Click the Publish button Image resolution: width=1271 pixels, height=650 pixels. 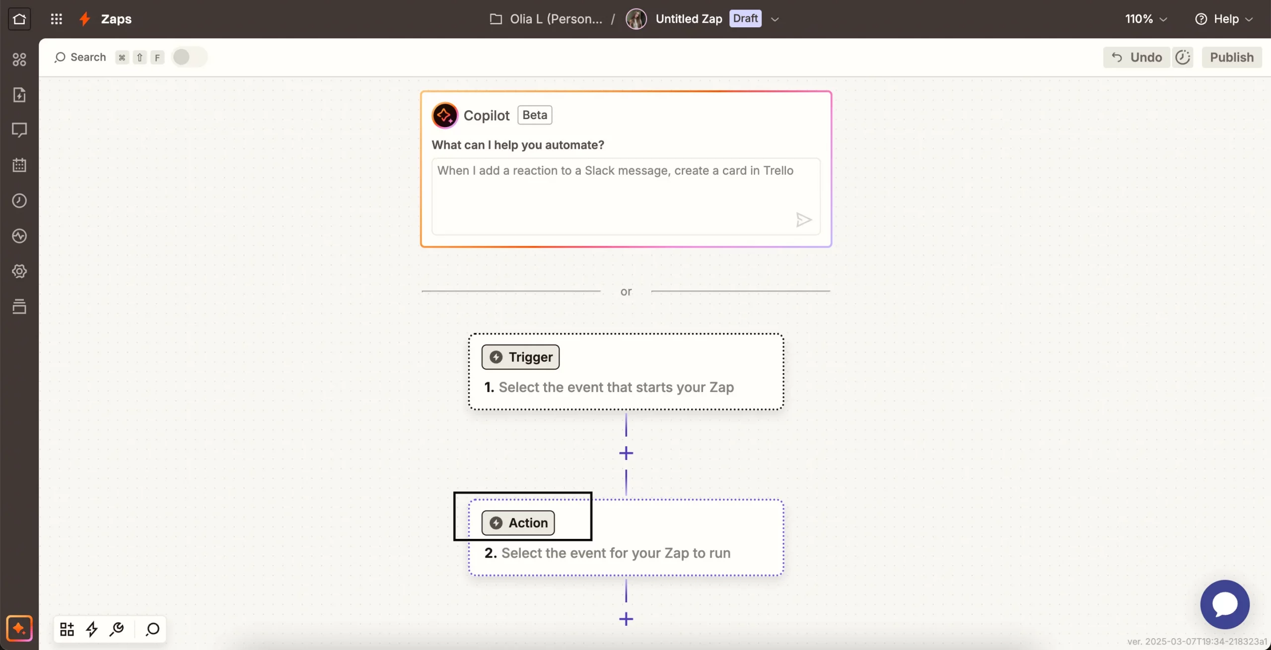1232,57
